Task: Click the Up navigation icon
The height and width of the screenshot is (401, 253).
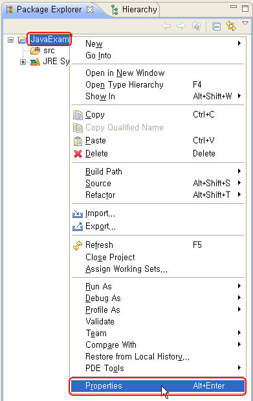Action: (196, 26)
